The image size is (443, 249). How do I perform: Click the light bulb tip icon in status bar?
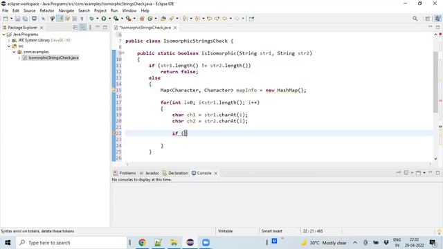point(440,231)
